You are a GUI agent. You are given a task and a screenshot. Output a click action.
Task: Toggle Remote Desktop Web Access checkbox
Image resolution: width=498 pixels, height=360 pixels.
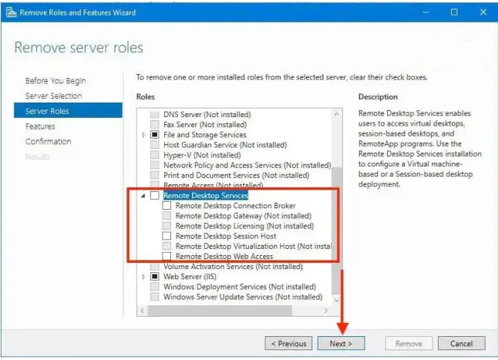pos(167,256)
